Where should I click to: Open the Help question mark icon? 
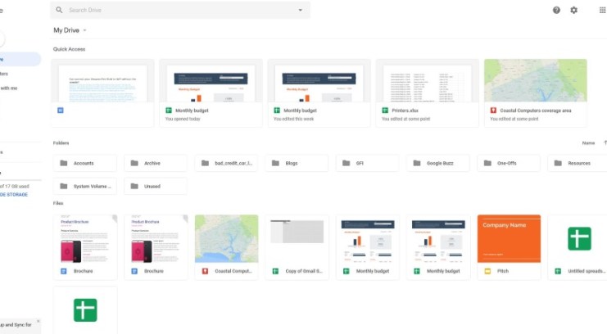pyautogui.click(x=556, y=10)
